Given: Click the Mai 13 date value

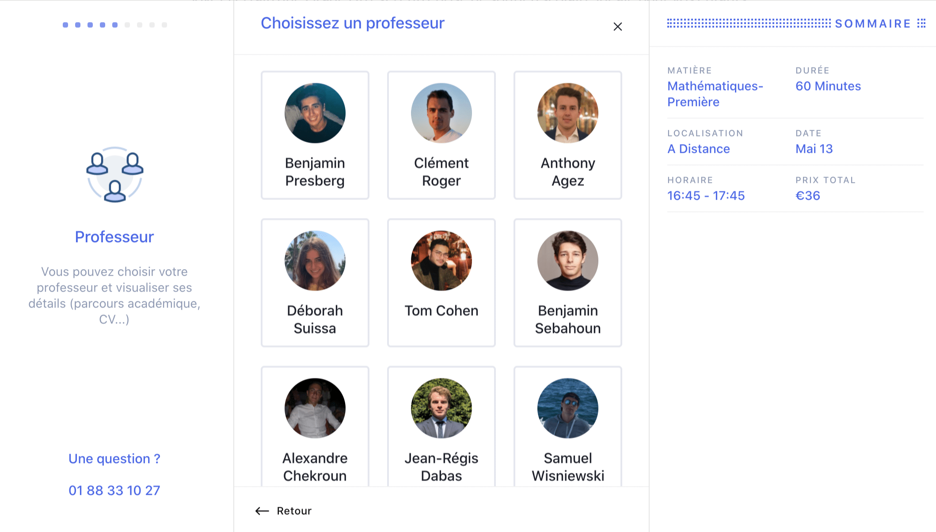Looking at the screenshot, I should [814, 149].
